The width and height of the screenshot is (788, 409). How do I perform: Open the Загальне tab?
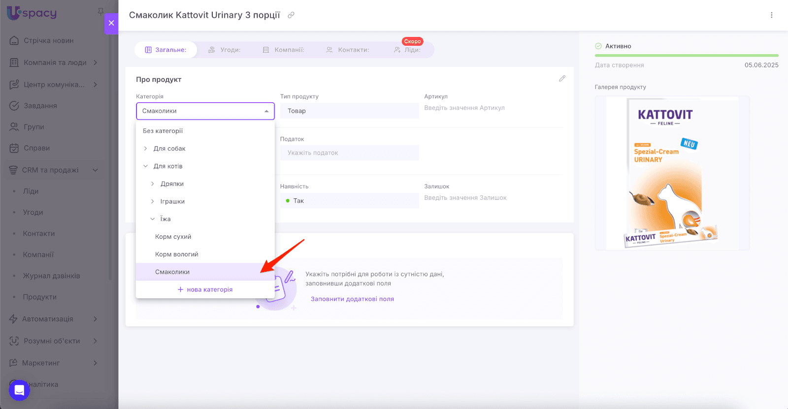pyautogui.click(x=165, y=50)
